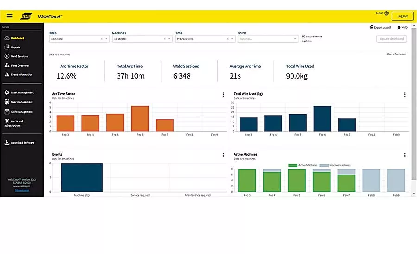417x254 pixels.
Task: Open Fleet Overview menu item
Action: [19, 65]
